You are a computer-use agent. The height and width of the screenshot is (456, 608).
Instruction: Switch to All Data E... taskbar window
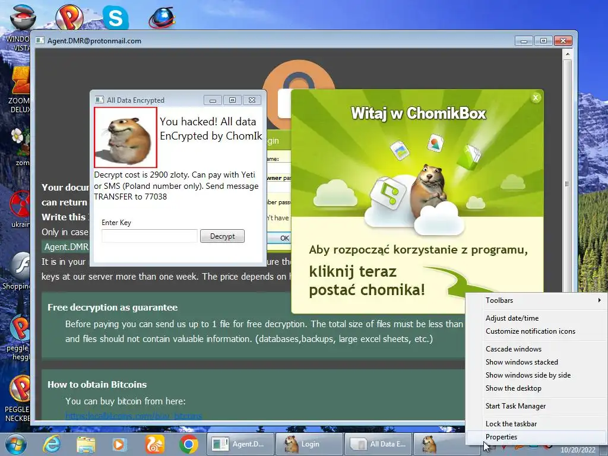coord(378,444)
